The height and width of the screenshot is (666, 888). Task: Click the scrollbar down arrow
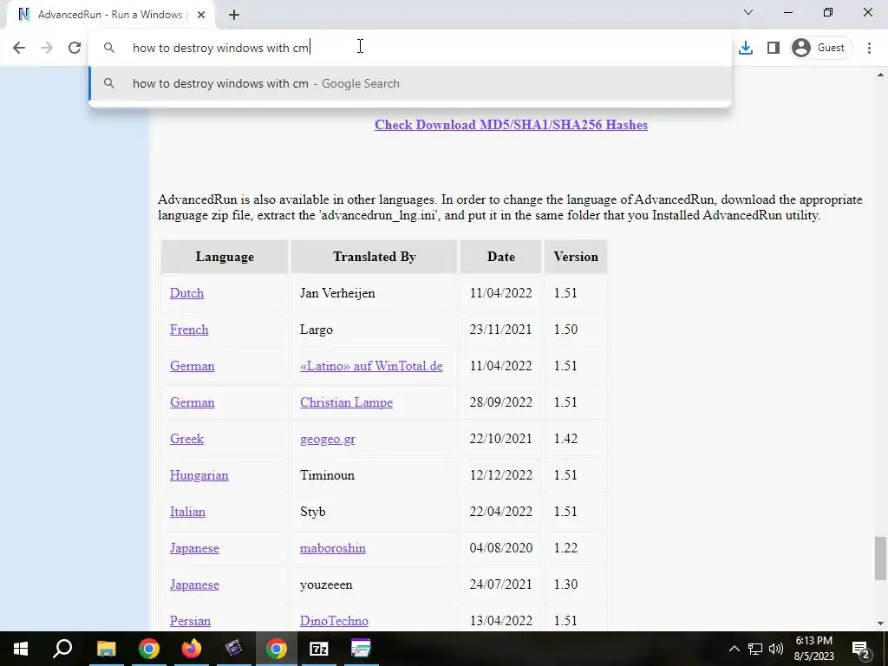coord(880,624)
